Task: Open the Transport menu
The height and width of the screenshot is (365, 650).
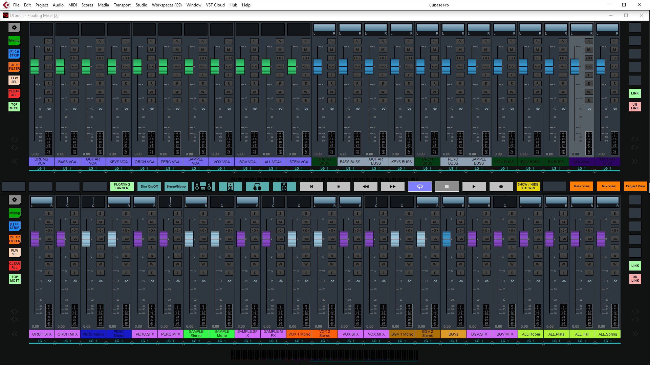Action: point(122,5)
